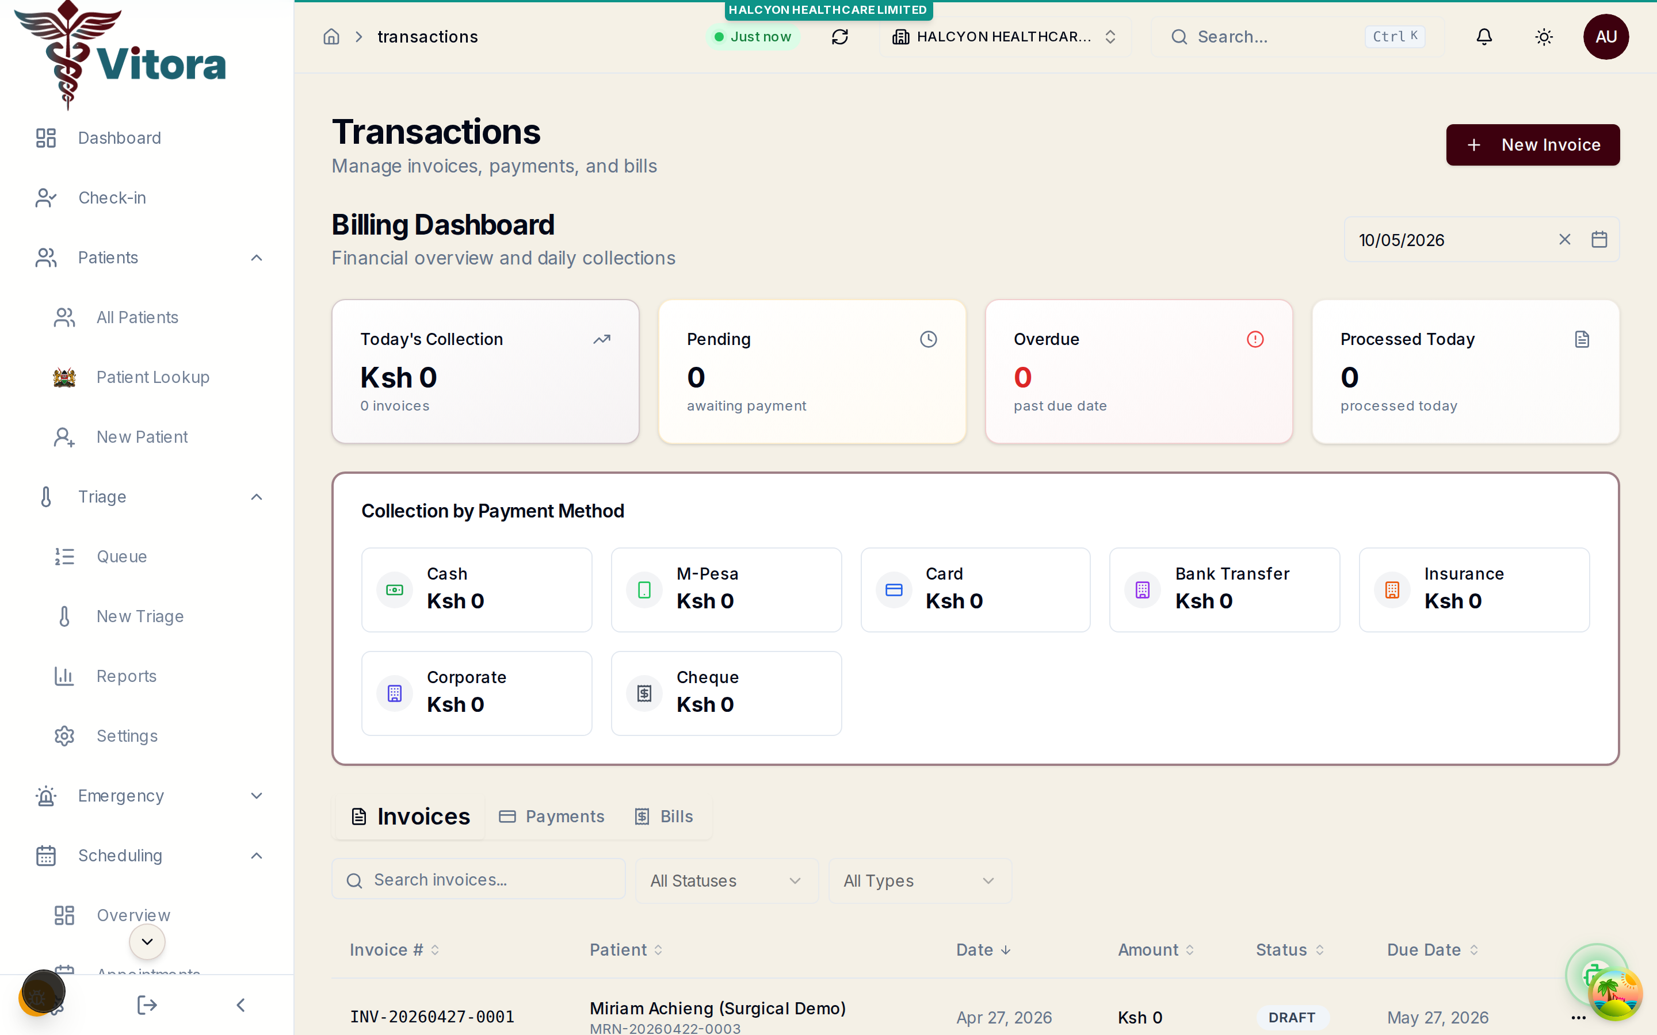
Task: Click the M-Pesa phone icon
Action: 644,590
